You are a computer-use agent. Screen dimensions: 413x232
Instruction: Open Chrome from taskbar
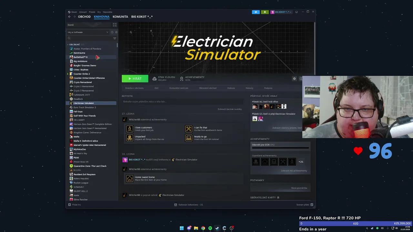point(203,228)
